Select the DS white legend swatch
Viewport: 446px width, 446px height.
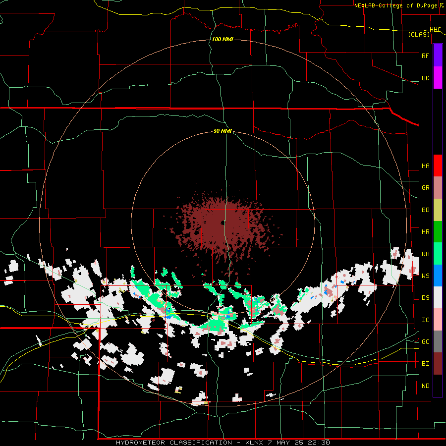click(438, 297)
